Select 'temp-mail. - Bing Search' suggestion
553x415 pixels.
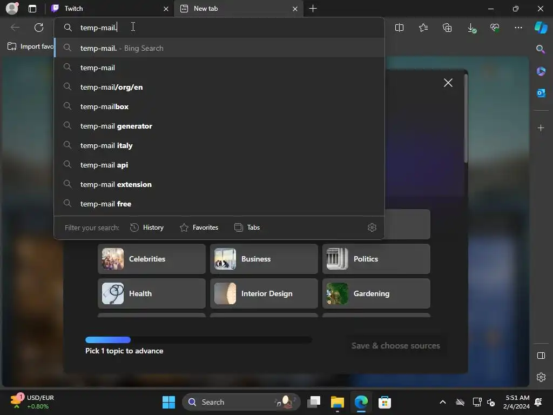click(x=219, y=48)
